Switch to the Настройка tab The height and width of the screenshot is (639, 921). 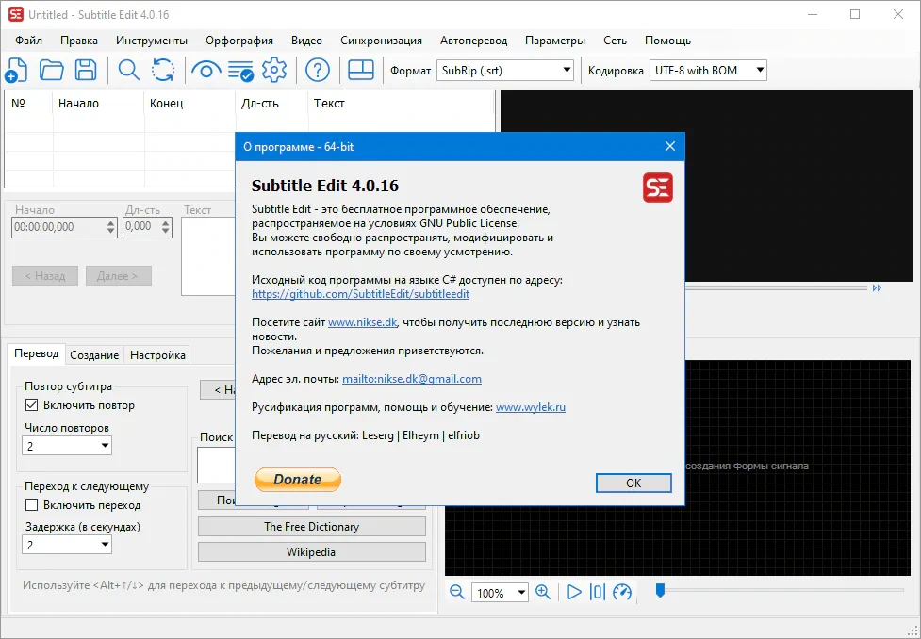pos(157,354)
